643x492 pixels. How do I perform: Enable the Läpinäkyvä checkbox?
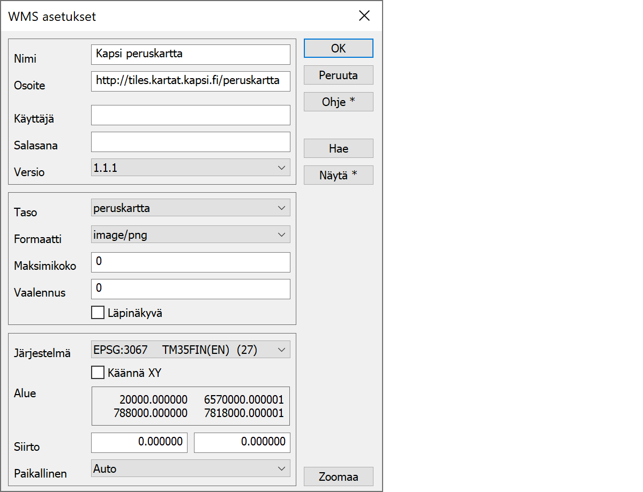coord(98,313)
